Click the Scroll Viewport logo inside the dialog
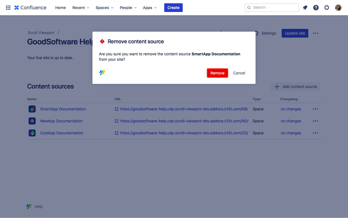Viewport: 348px width, 218px height. coord(102,72)
